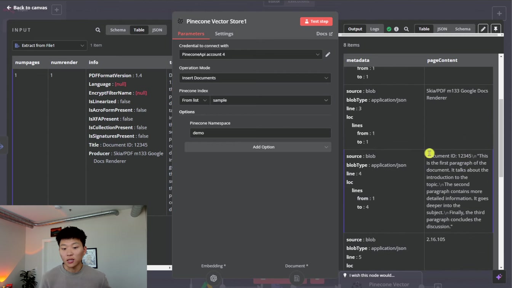Click the Title : Document ID: 12345 entry

point(118,145)
